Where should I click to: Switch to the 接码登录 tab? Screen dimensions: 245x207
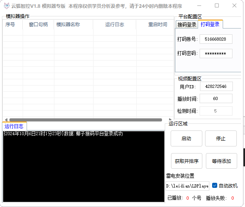(x=187, y=25)
